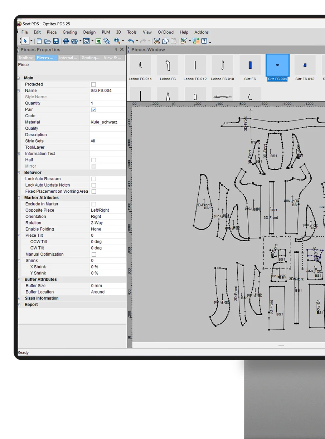The width and height of the screenshot is (325, 439).
Task: Collapse the Main properties section
Action: point(19,78)
